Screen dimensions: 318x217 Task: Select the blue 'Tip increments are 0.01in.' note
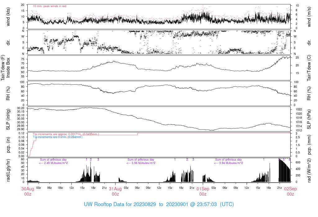click(x=58, y=137)
